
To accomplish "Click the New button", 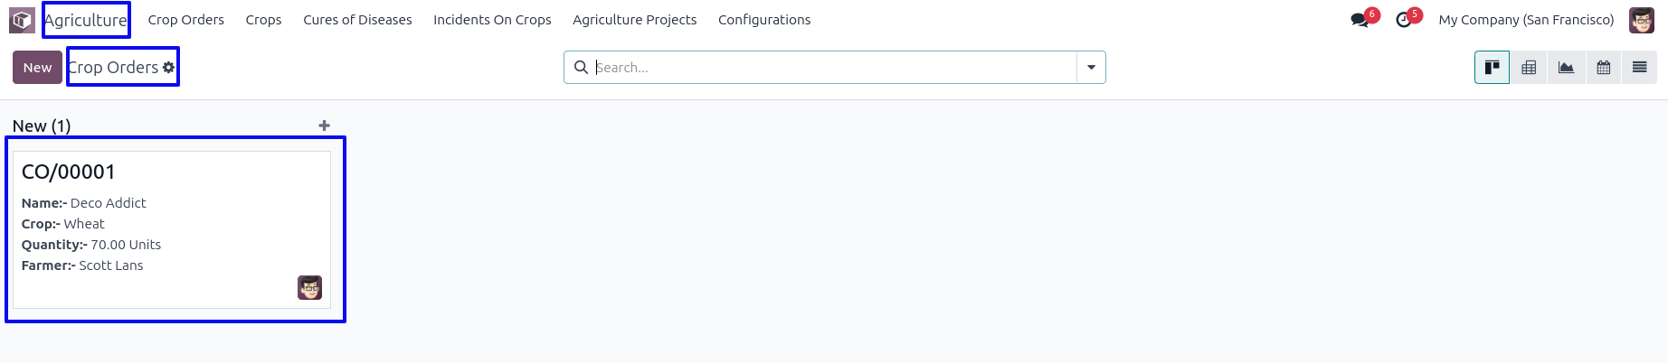I will [37, 68].
